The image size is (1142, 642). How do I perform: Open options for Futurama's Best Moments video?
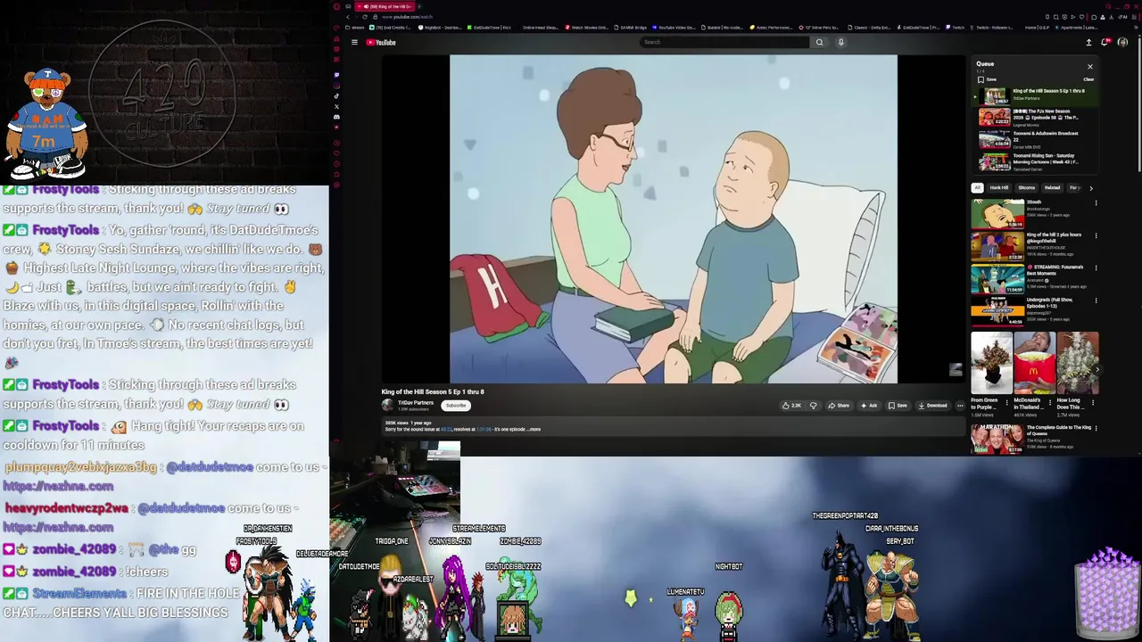click(x=1096, y=267)
